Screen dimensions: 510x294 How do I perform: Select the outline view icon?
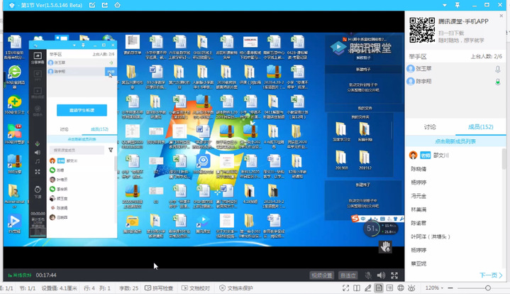point(389,288)
